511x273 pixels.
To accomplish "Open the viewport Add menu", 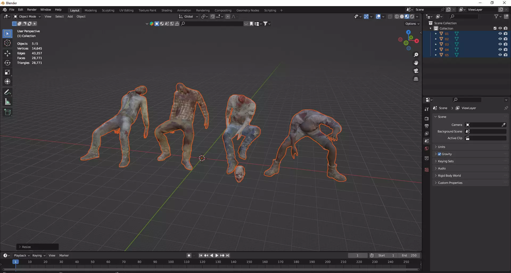I will coord(70,16).
